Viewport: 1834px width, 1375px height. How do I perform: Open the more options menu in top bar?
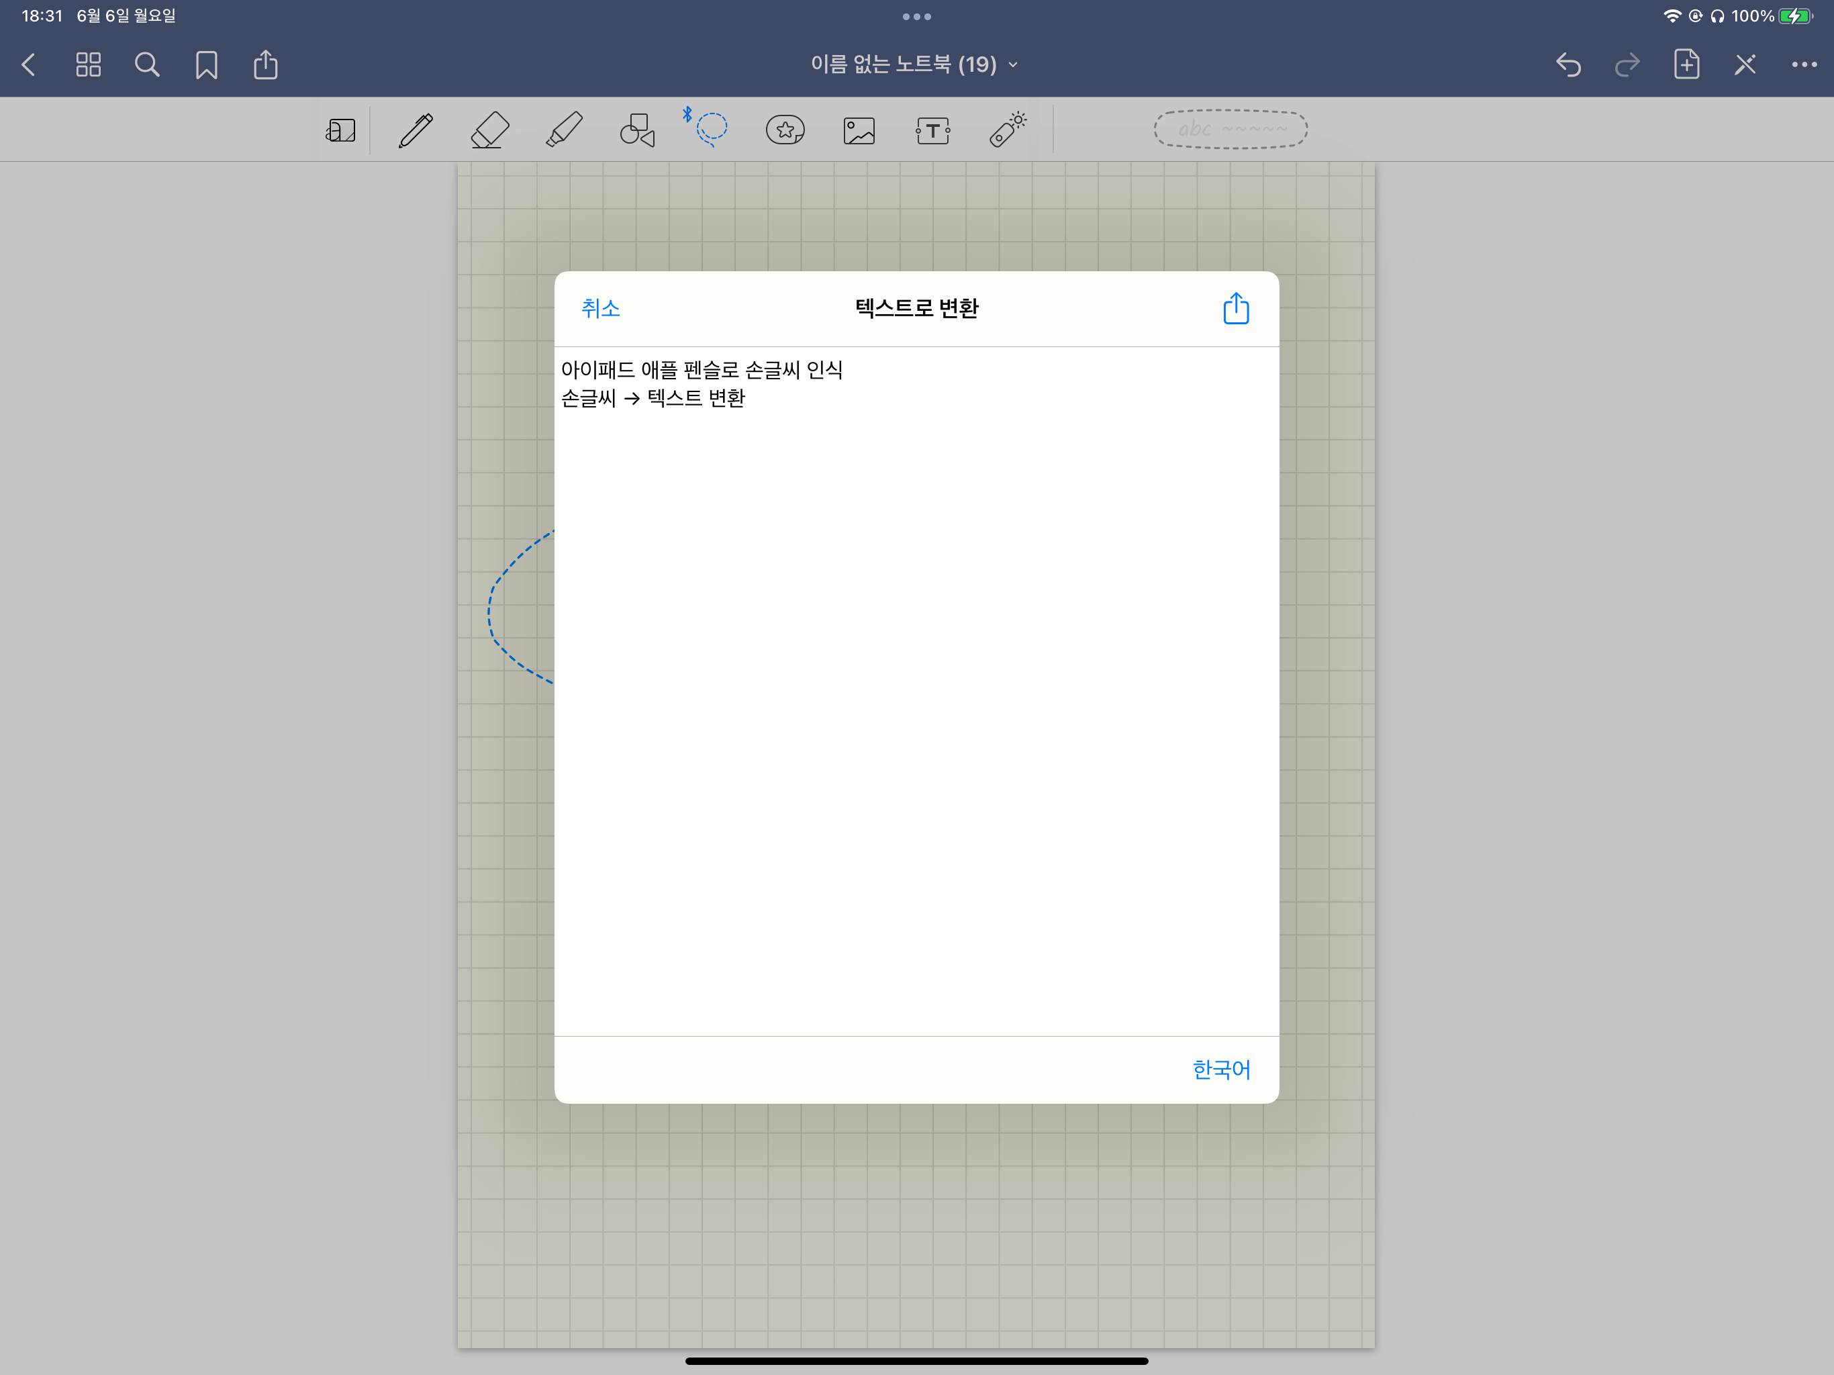pyautogui.click(x=1804, y=64)
